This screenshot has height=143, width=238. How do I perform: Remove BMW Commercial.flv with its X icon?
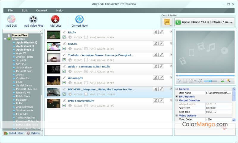(171, 99)
